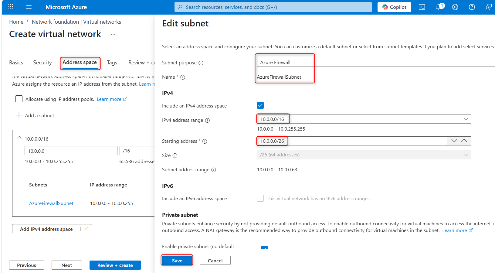Click info icon next to Subnet purpose
495x273 pixels.
(x=201, y=63)
